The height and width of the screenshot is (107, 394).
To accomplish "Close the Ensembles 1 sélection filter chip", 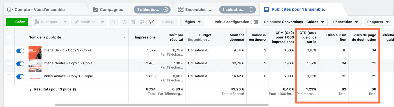I will [x=251, y=10].
